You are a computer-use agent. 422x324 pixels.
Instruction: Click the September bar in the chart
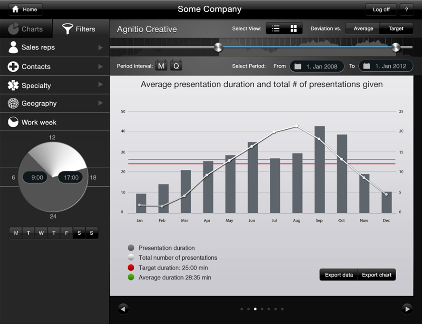click(320, 170)
